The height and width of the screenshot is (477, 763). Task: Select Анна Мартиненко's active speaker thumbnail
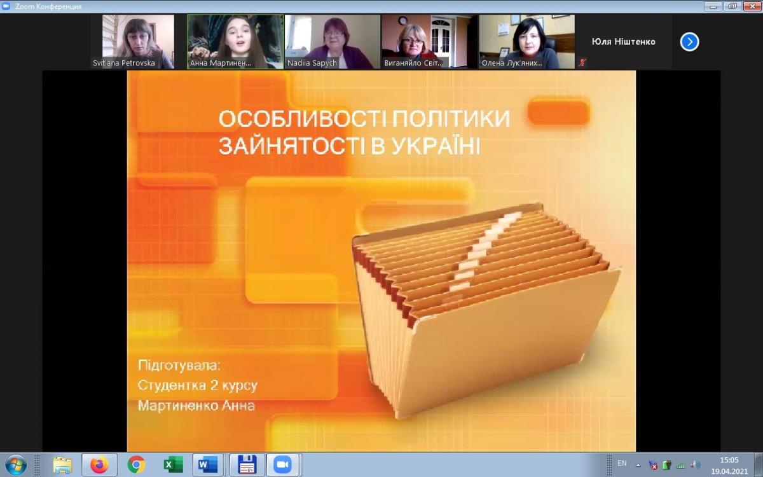click(236, 42)
